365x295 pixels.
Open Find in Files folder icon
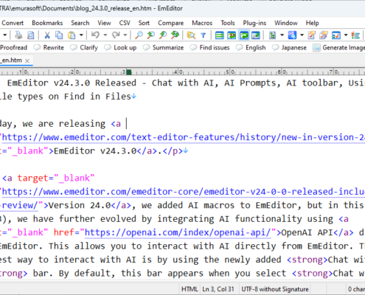191,35
